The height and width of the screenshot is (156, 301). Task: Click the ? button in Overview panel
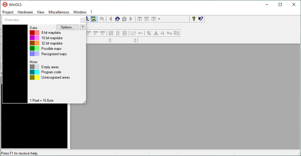coord(82,27)
